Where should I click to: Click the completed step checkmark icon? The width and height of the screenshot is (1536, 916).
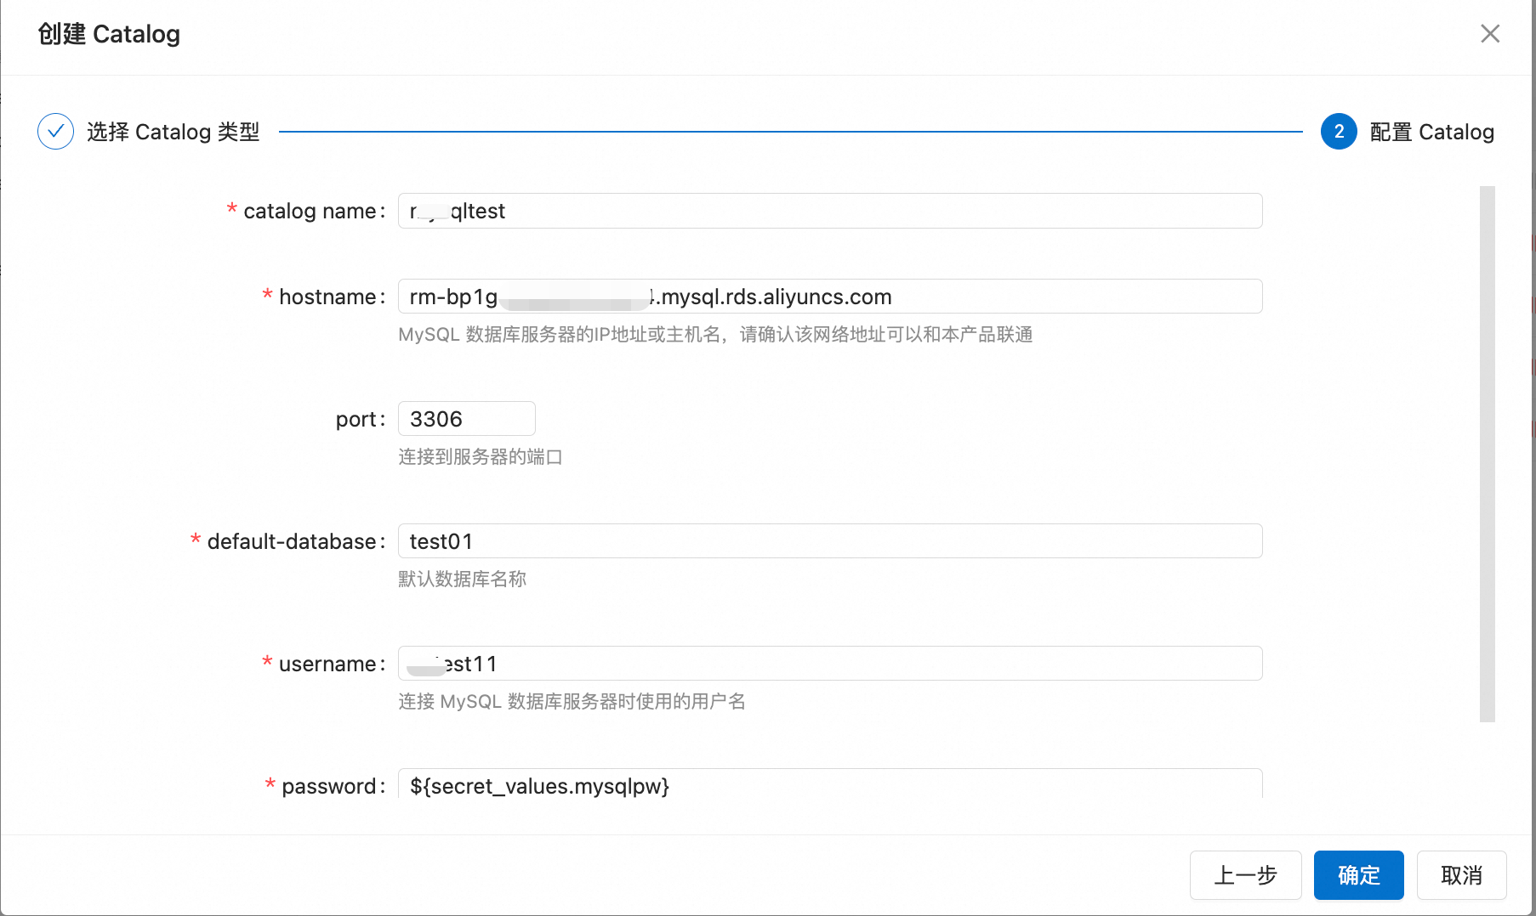point(56,132)
